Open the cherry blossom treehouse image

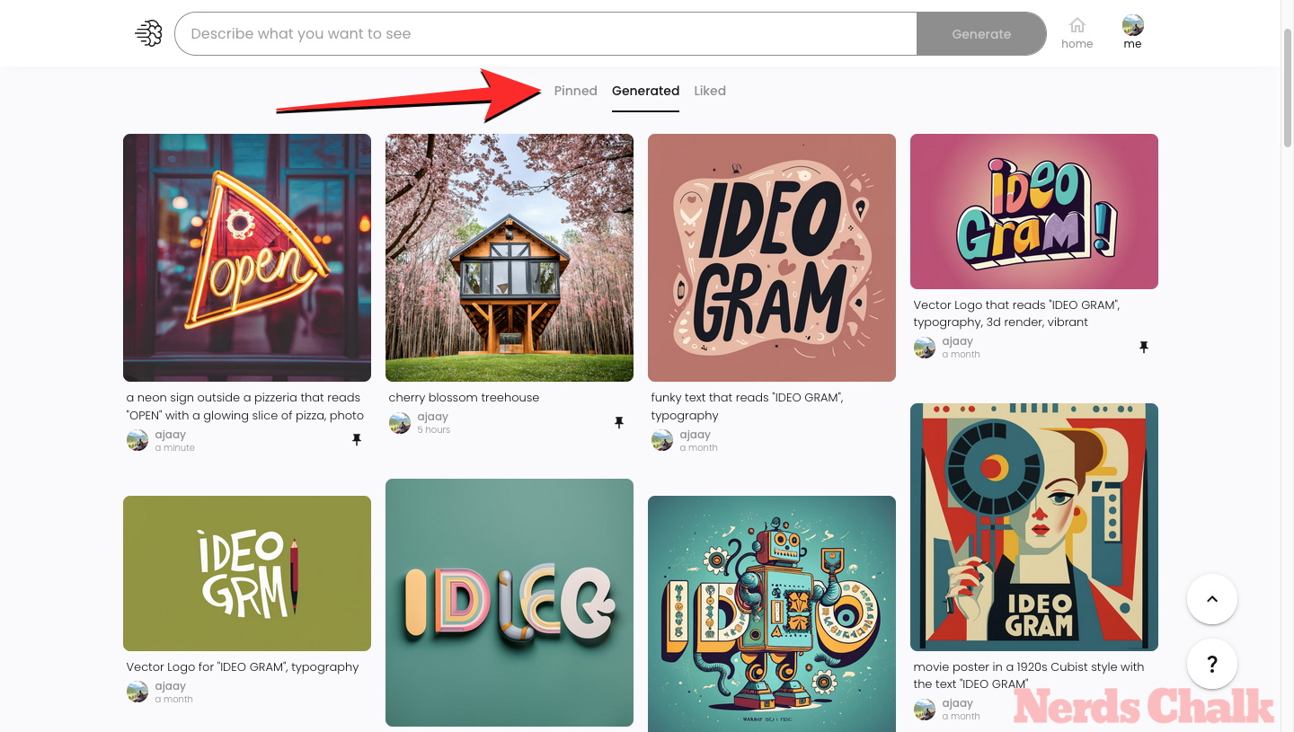[510, 258]
